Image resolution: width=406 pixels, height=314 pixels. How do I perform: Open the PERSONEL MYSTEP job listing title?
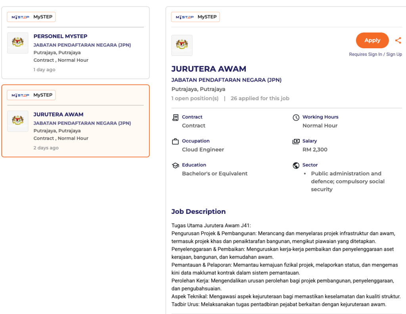(60, 36)
